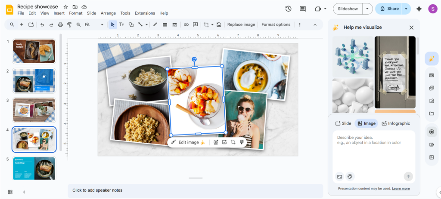
Task: Click the reset image icon
Action: click(219, 24)
